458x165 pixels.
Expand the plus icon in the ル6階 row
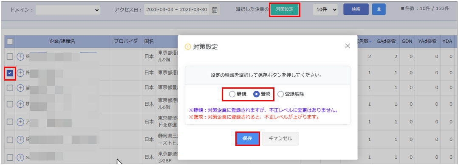(20, 103)
